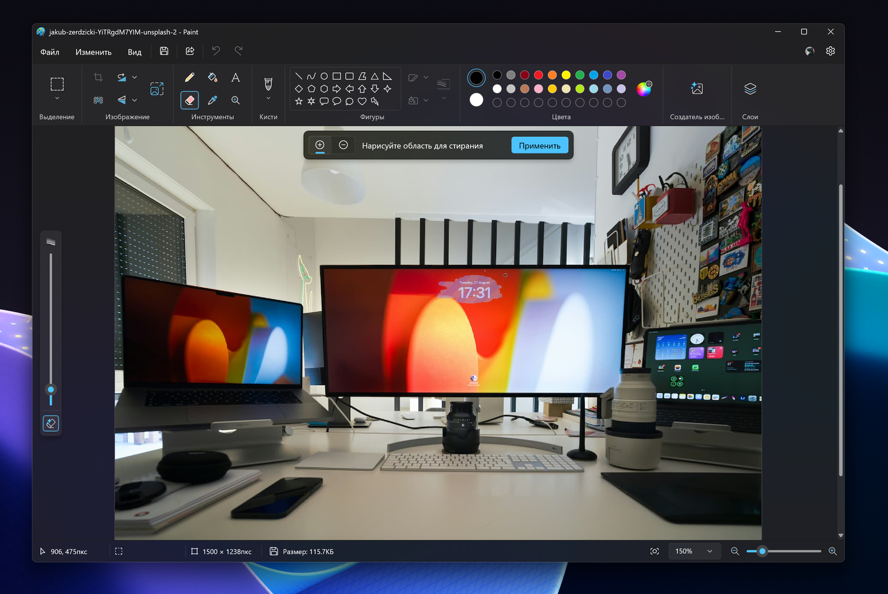Choose the right arrow shape
Viewport: 888px width, 594px height.
[x=337, y=89]
